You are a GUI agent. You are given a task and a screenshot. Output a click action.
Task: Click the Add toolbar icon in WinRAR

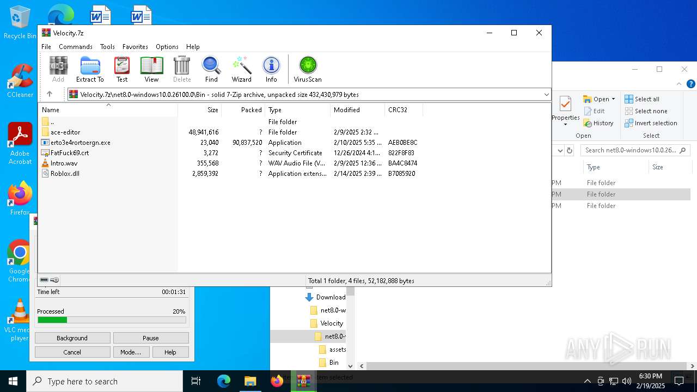coord(58,69)
